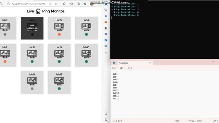This screenshot has width=219, height=123.
Task: Click Windows (CRLF) in Notepad status bar
Action: [195, 121]
